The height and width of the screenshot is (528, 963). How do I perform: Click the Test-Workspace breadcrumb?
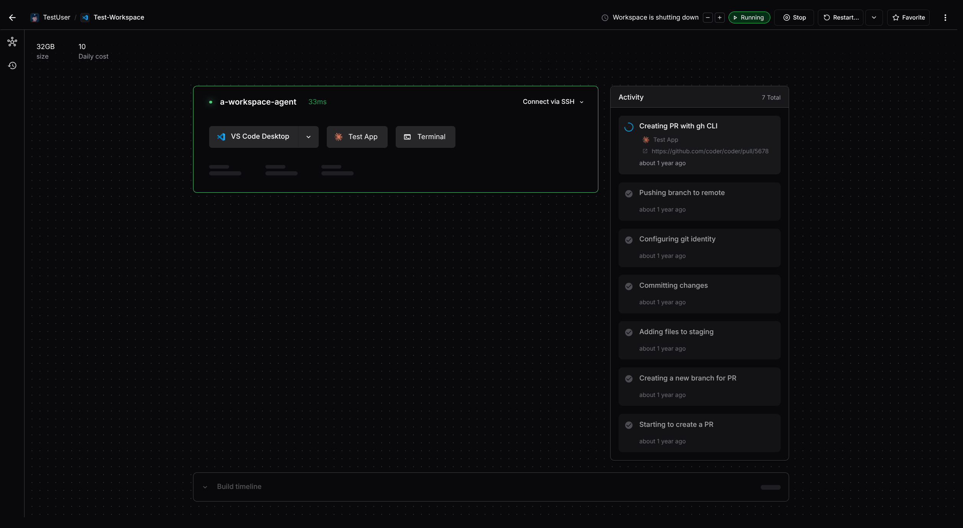click(x=119, y=18)
